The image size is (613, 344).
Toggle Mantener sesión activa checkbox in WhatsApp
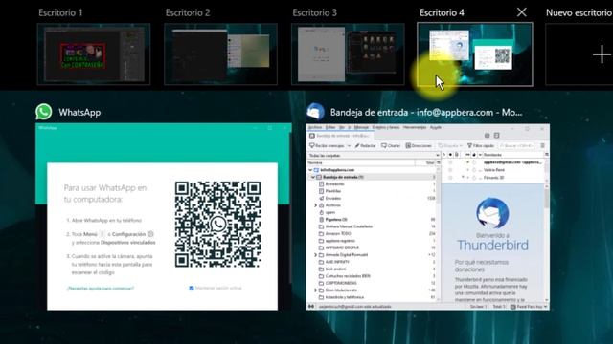coord(192,289)
